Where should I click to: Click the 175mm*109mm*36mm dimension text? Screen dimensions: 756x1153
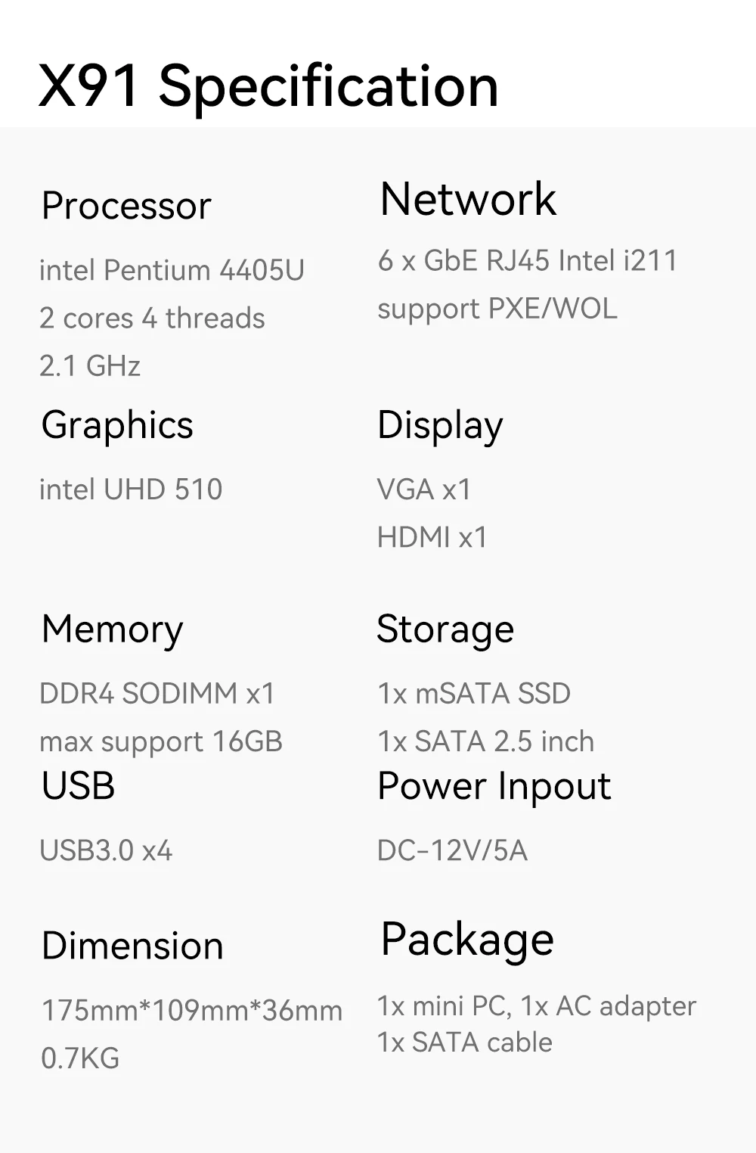(192, 1011)
